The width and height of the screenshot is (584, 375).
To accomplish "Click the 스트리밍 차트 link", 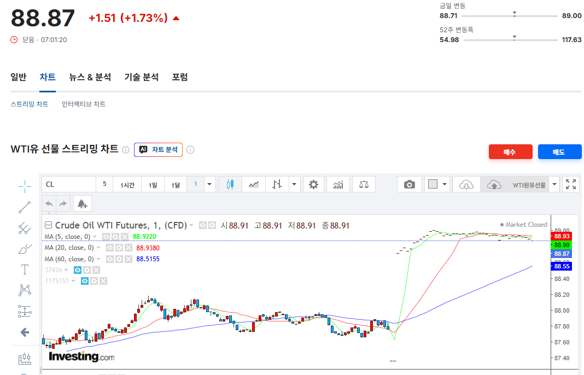I will coord(30,104).
